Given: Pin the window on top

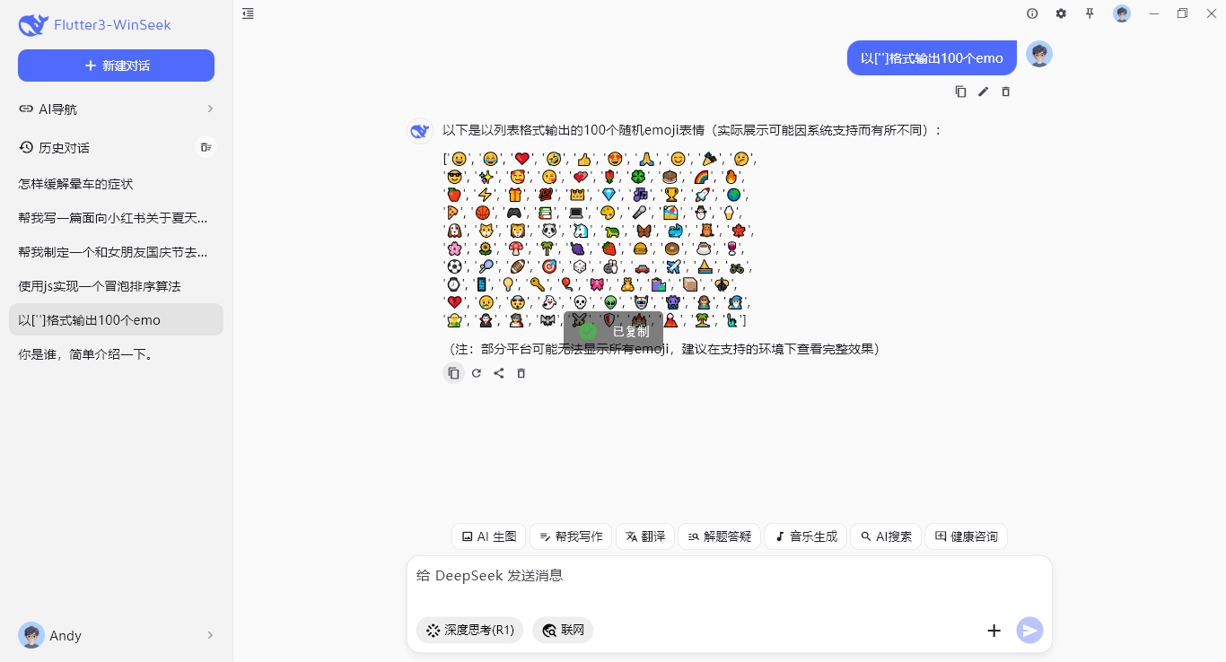Looking at the screenshot, I should pyautogui.click(x=1090, y=13).
